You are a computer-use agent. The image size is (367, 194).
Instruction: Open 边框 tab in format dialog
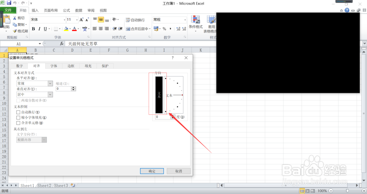tap(71, 66)
